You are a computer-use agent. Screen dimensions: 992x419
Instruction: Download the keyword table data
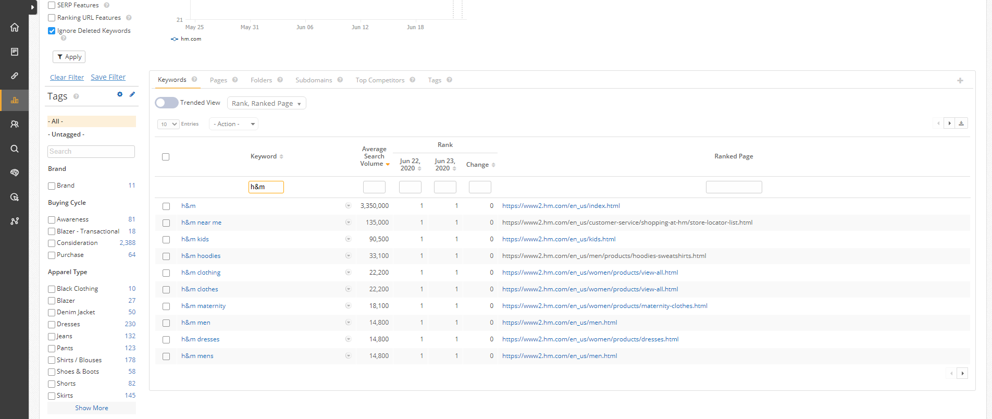tap(961, 124)
